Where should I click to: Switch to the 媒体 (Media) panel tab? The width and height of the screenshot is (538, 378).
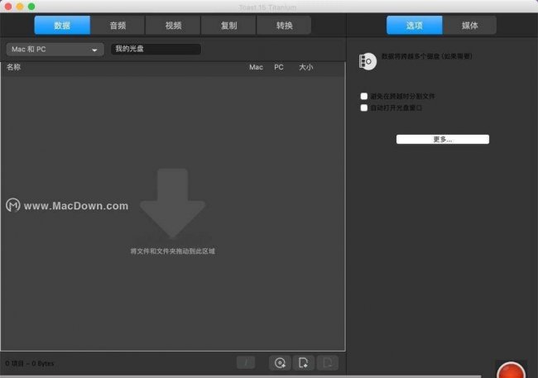tap(470, 25)
